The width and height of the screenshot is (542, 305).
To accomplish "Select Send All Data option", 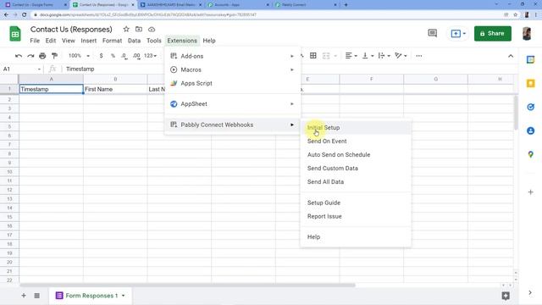I will pyautogui.click(x=356, y=181).
